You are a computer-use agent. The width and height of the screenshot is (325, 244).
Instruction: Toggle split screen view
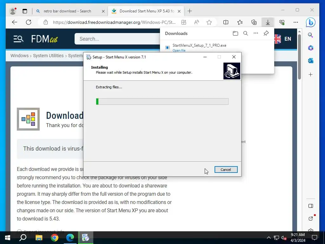[x=226, y=22]
